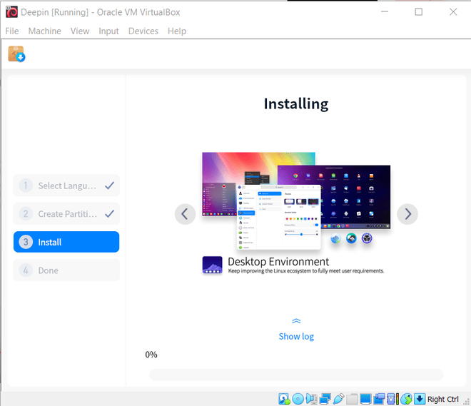The image size is (471, 406).
Task: Select step 1 Select Language
Action: 66,186
